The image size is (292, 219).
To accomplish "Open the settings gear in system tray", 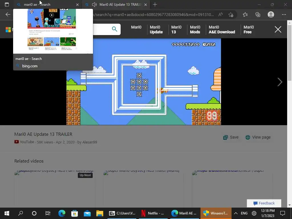I will click(254, 213).
